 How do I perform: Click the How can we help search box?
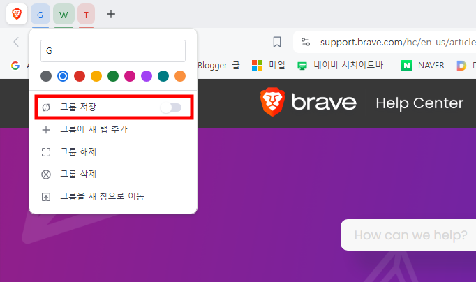[x=408, y=235]
